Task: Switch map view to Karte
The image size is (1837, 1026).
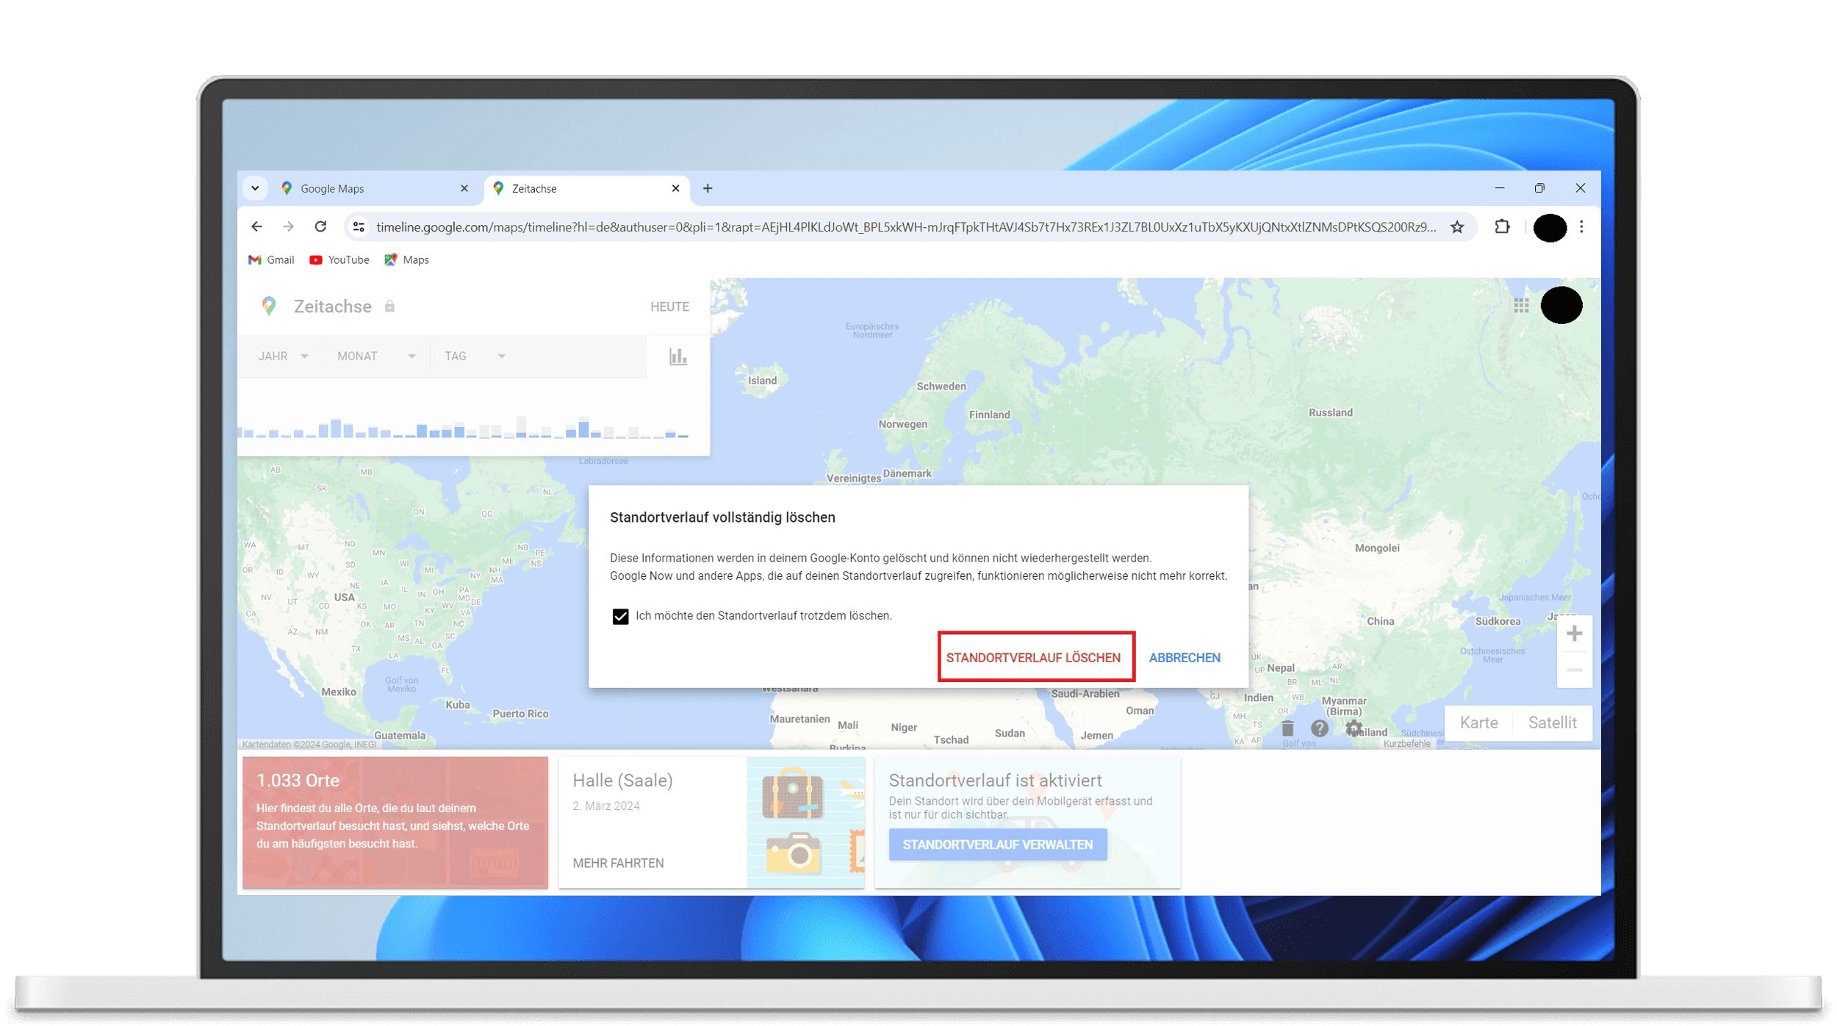Action: tap(1478, 723)
